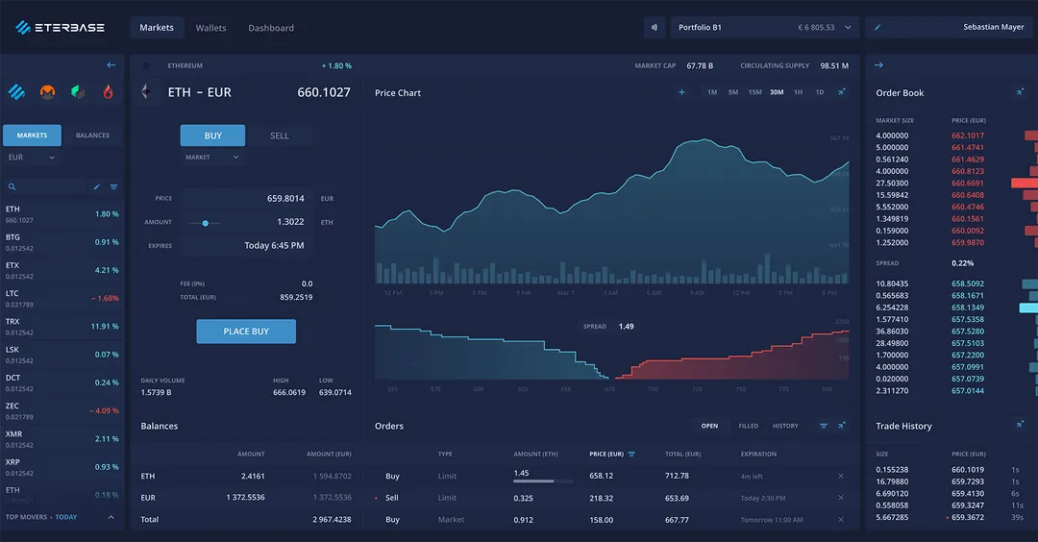Click the 658.5092 bid price in Order Book
The height and width of the screenshot is (542, 1038).
(x=968, y=283)
